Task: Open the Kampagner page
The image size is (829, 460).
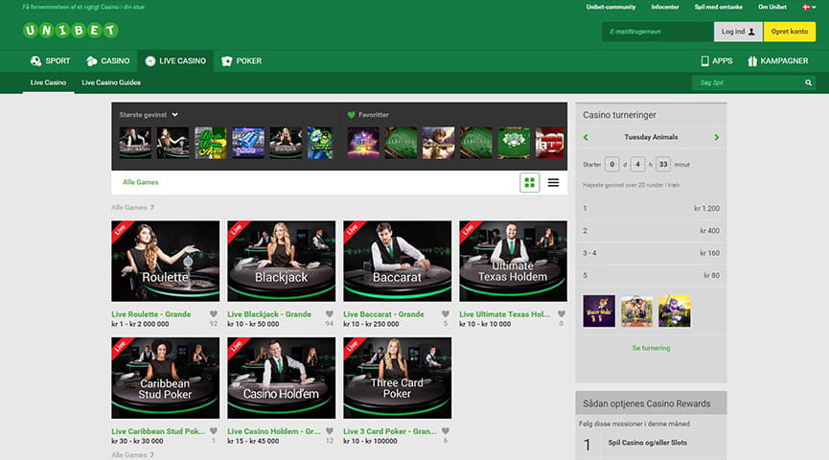Action: pyautogui.click(x=777, y=60)
